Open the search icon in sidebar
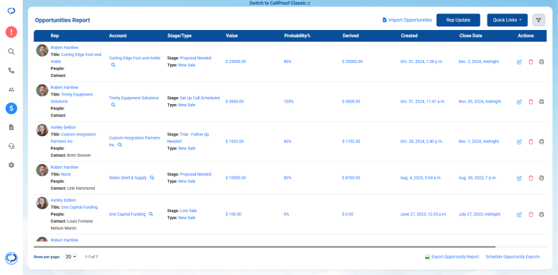The height and width of the screenshot is (275, 558). point(11,52)
